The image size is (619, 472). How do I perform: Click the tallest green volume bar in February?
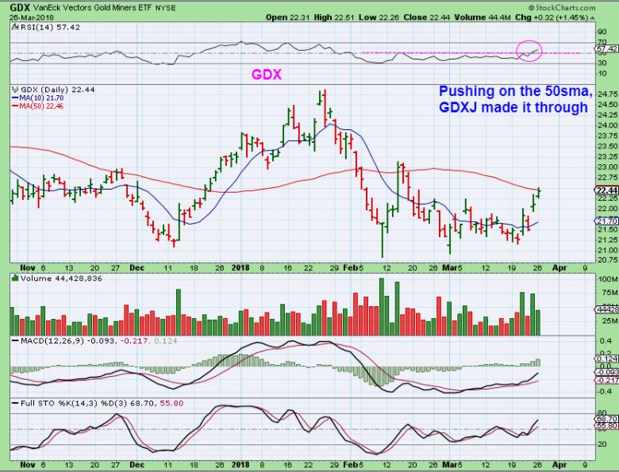tap(382, 307)
